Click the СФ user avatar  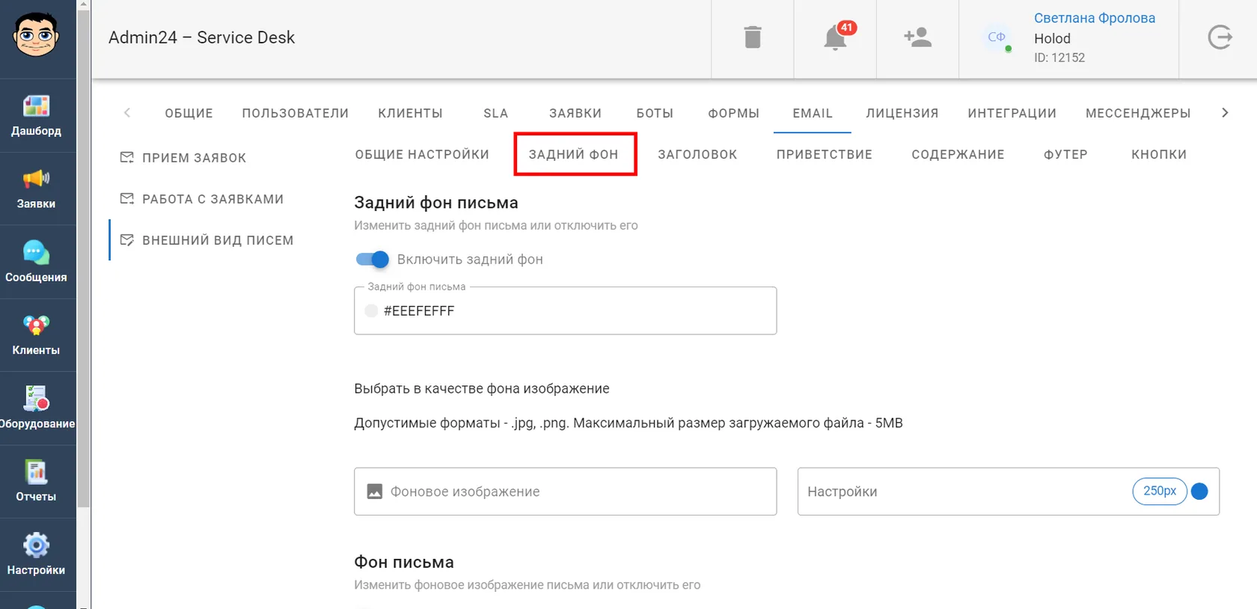[997, 37]
